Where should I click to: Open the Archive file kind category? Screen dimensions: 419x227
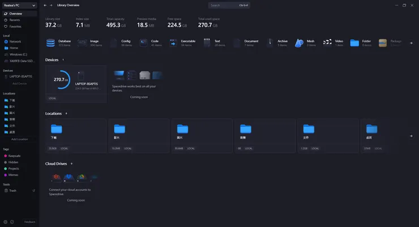[277, 42]
